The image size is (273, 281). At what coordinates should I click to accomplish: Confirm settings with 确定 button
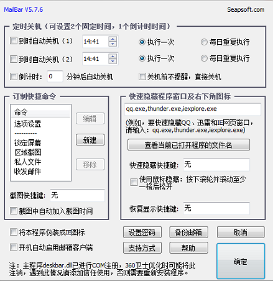(241, 261)
